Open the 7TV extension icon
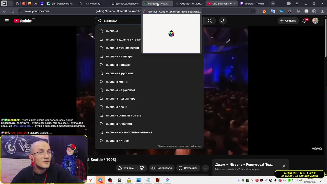 281,11
